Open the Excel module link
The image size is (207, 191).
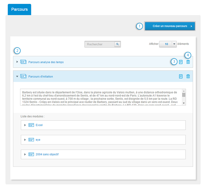[x=39, y=125]
